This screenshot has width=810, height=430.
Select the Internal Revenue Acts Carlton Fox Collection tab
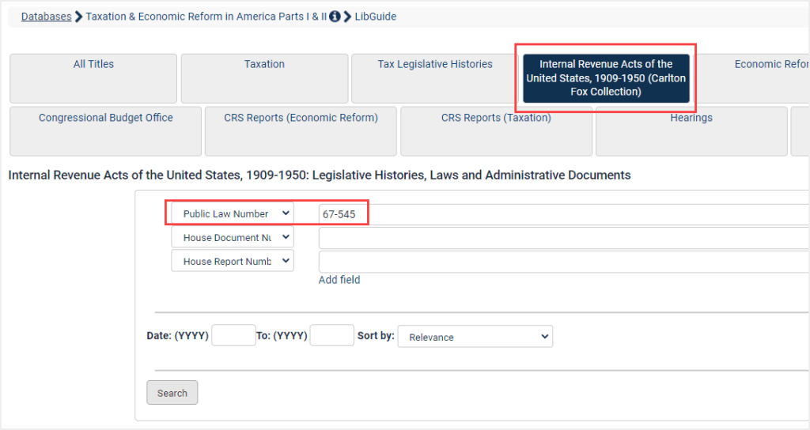tap(606, 78)
